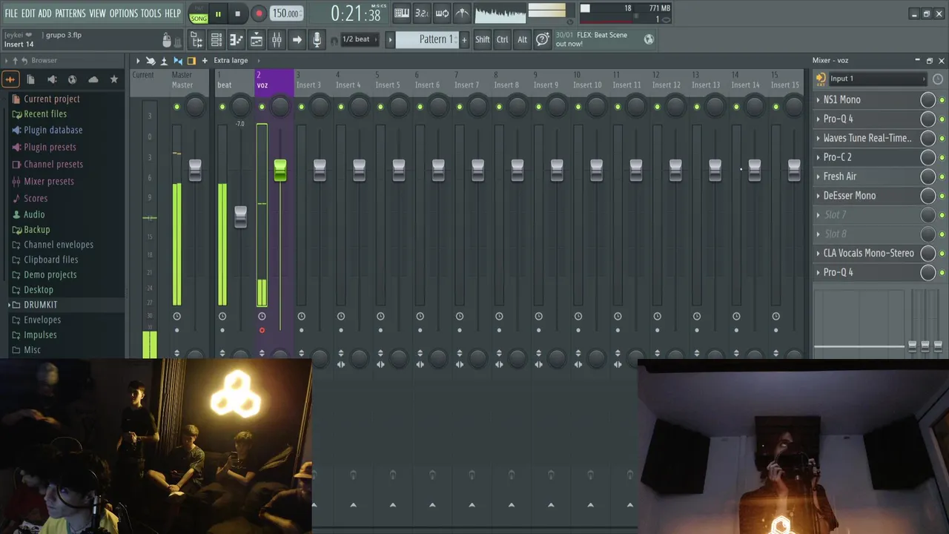Click the browser speaker sounds tab icon
The height and width of the screenshot is (534, 949).
[52, 79]
